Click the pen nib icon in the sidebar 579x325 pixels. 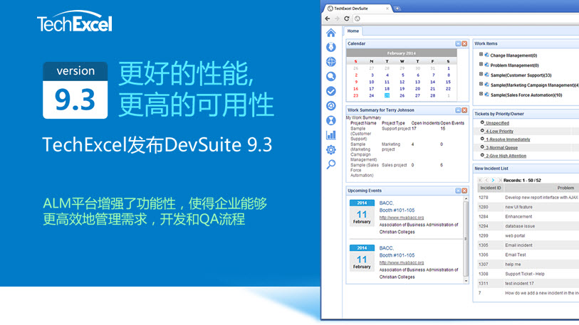pos(331,47)
